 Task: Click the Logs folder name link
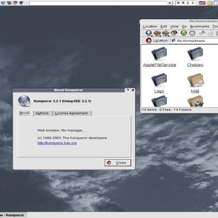click(159, 91)
